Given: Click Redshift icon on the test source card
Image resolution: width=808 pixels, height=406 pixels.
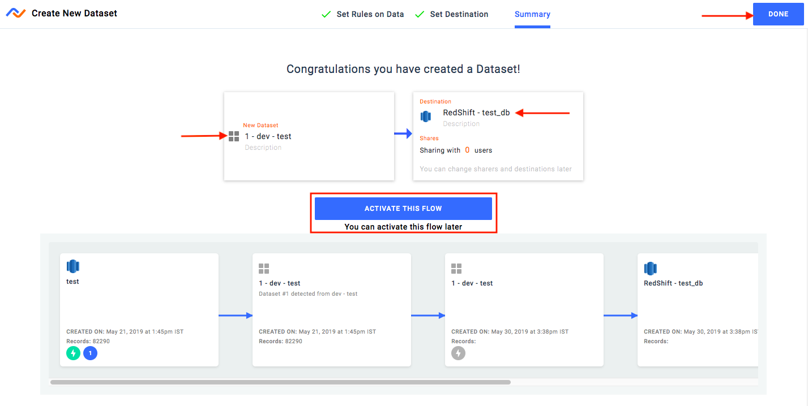Looking at the screenshot, I should (x=72, y=266).
